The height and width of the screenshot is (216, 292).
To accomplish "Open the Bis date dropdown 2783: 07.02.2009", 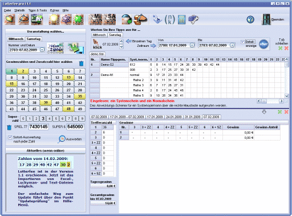I will pyautogui.click(x=232, y=45).
